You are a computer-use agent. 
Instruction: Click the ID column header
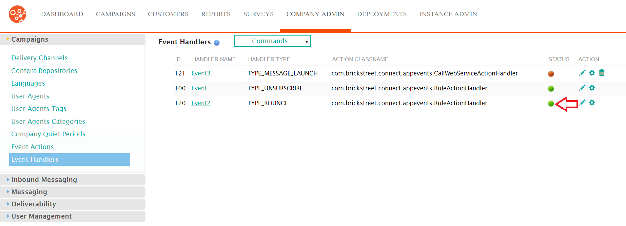178,59
